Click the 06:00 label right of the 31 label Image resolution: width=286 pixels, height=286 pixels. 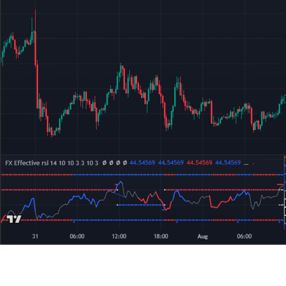click(x=77, y=236)
